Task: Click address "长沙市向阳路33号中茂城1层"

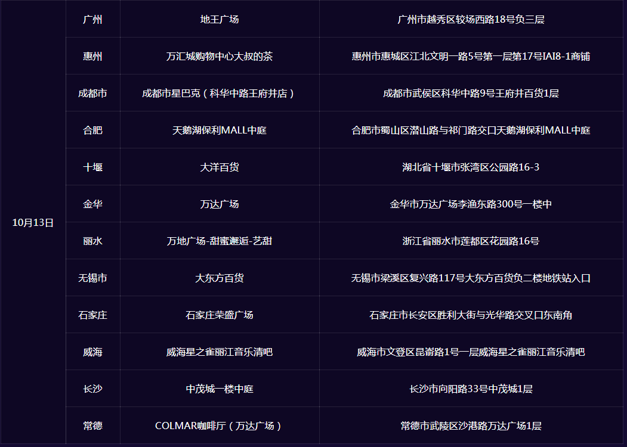Action: click(x=471, y=389)
